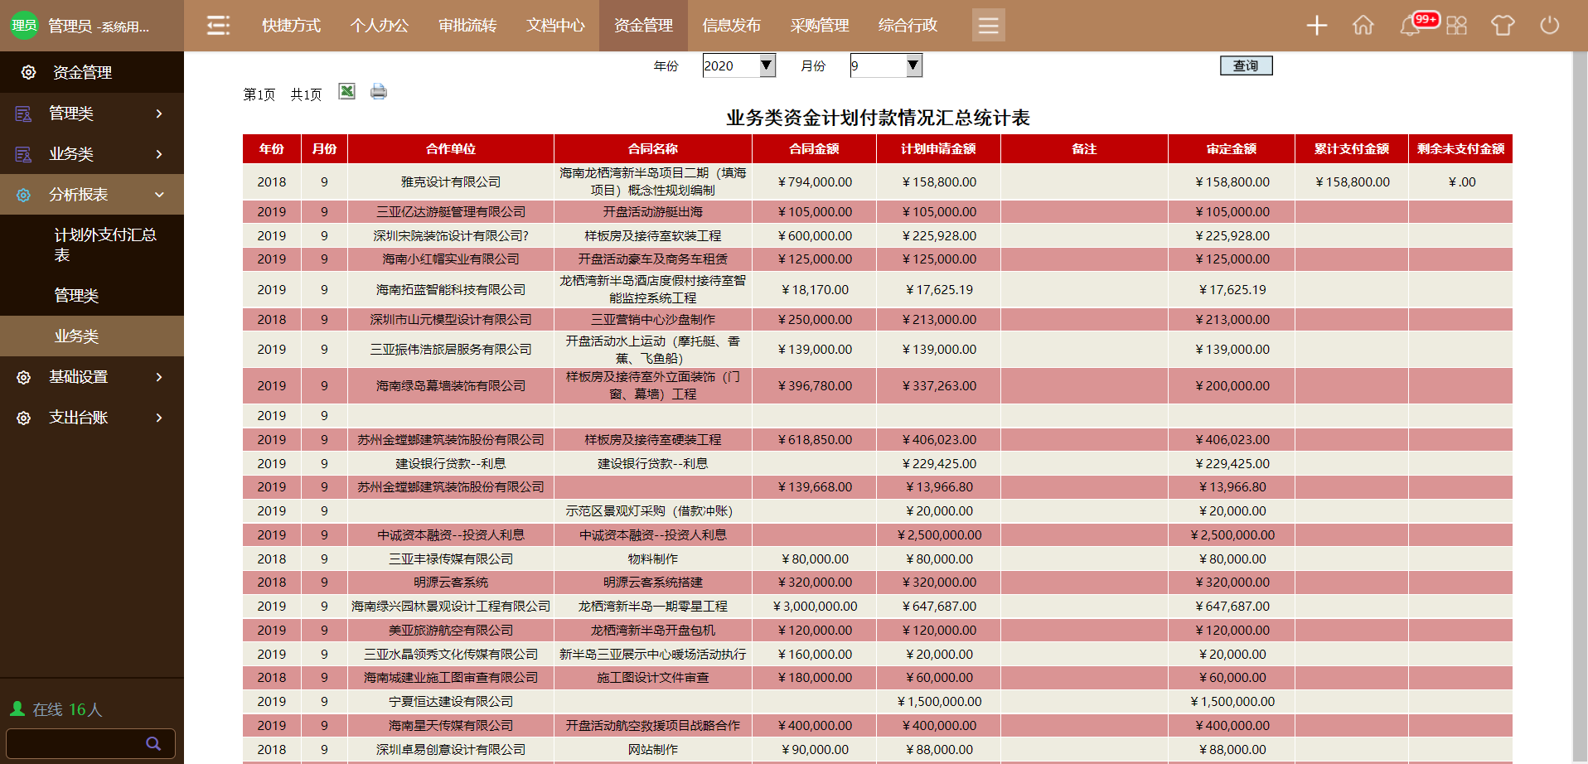
Task: Open the 审批流转 top menu
Action: [x=467, y=26]
